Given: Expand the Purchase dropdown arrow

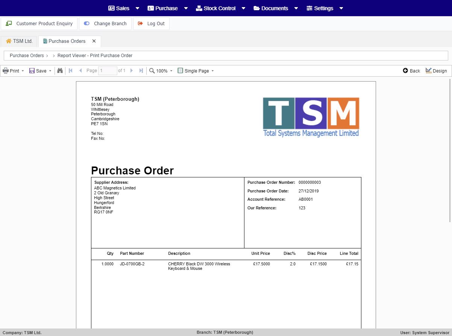Looking at the screenshot, I should click(x=186, y=8).
